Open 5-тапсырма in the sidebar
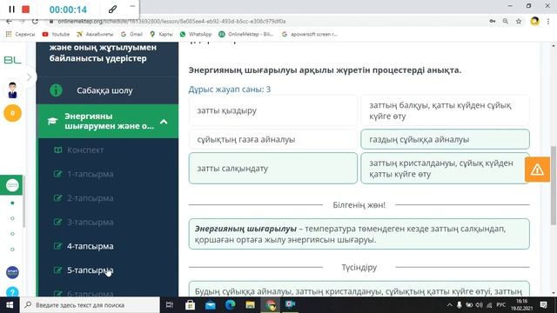 pyautogui.click(x=91, y=270)
